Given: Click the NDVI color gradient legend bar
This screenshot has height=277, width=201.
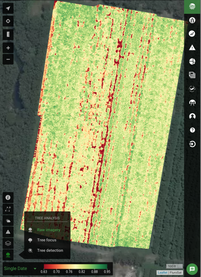Looking at the screenshot, I should coord(75,266).
